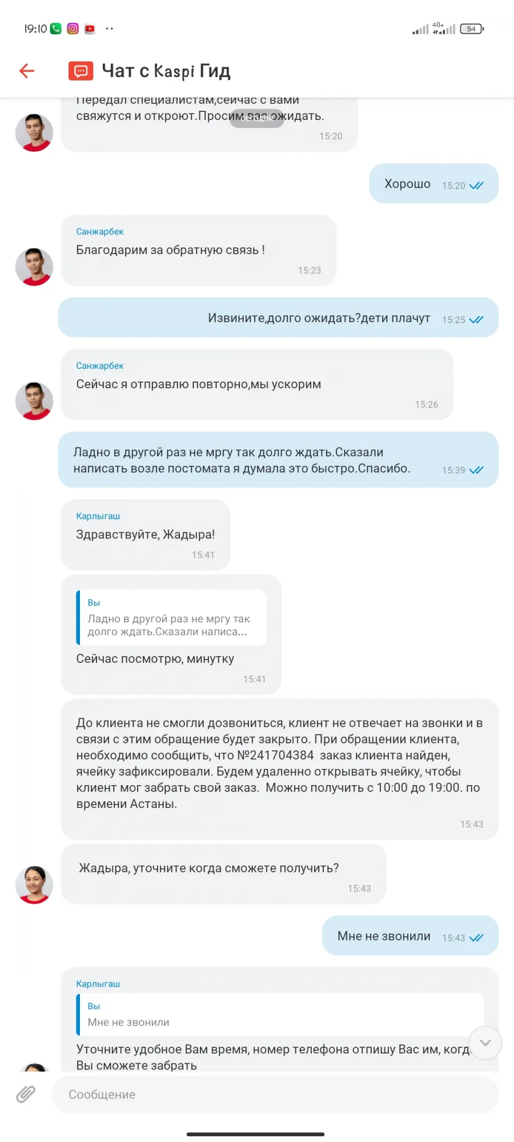Tap 'Извините, долго ожидать?' message bubble
The height and width of the screenshot is (1142, 514).
pyautogui.click(x=278, y=317)
